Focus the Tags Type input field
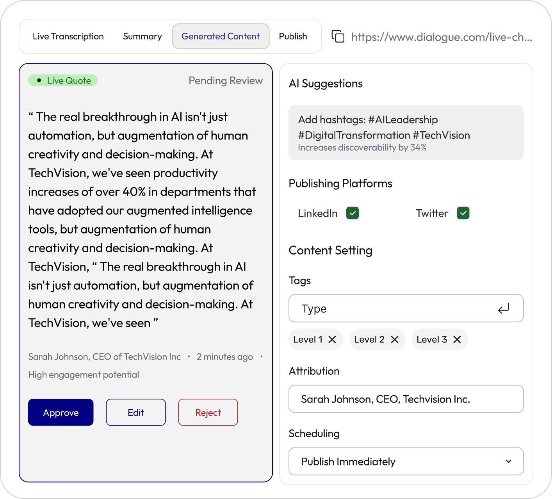This screenshot has width=552, height=499. 406,308
